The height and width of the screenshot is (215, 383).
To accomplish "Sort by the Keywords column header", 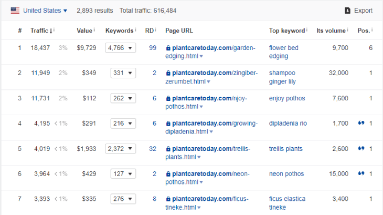I will tap(119, 31).
